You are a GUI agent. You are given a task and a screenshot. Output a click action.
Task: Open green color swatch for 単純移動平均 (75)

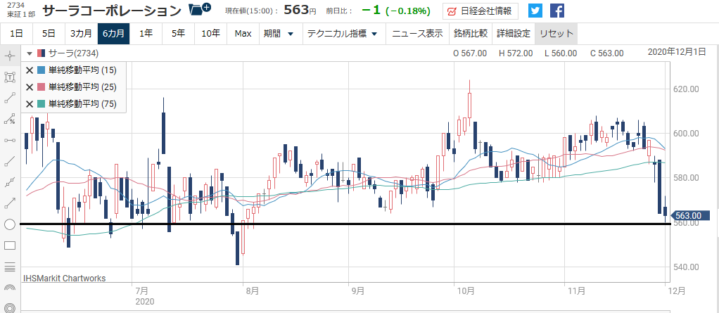pyautogui.click(x=42, y=104)
